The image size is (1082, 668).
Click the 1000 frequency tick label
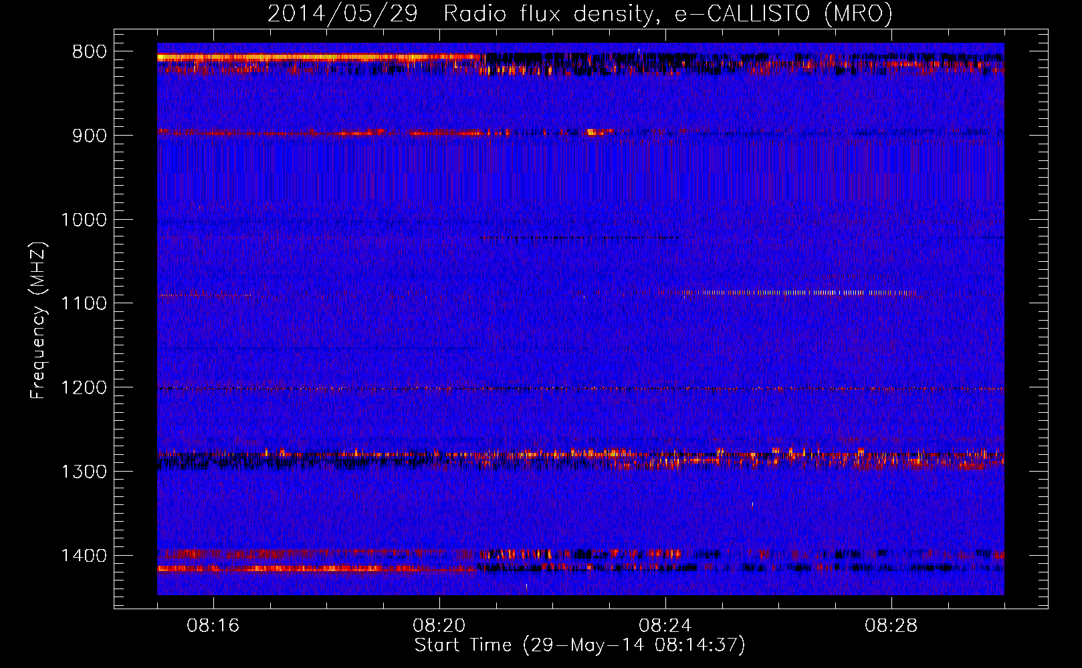pyautogui.click(x=84, y=220)
